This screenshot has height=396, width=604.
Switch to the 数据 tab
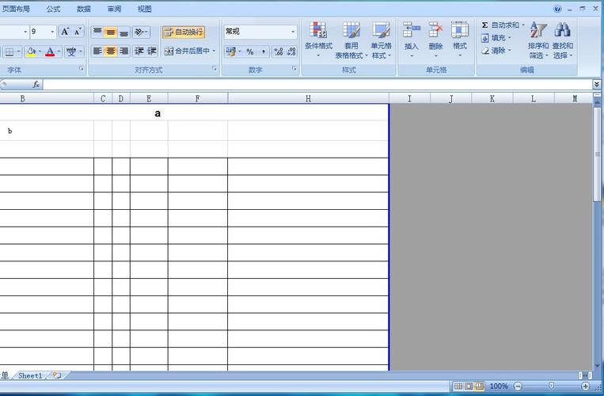(x=84, y=9)
